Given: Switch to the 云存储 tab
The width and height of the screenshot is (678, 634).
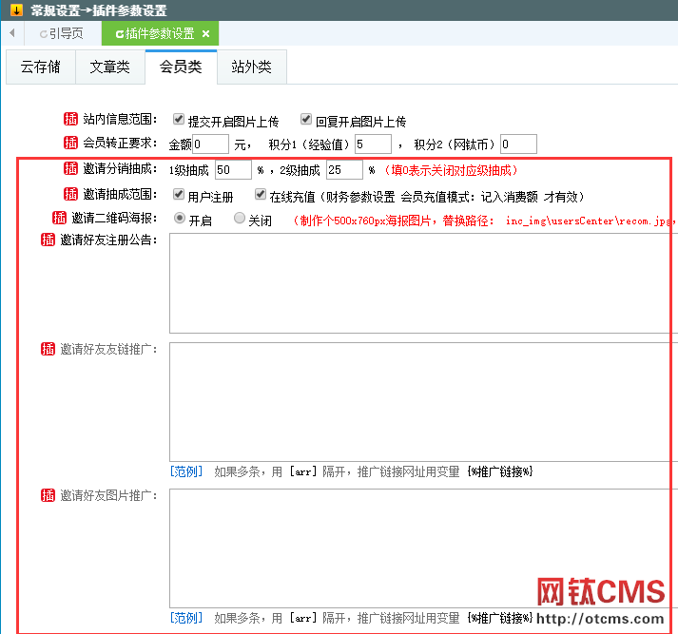Looking at the screenshot, I should pyautogui.click(x=41, y=67).
